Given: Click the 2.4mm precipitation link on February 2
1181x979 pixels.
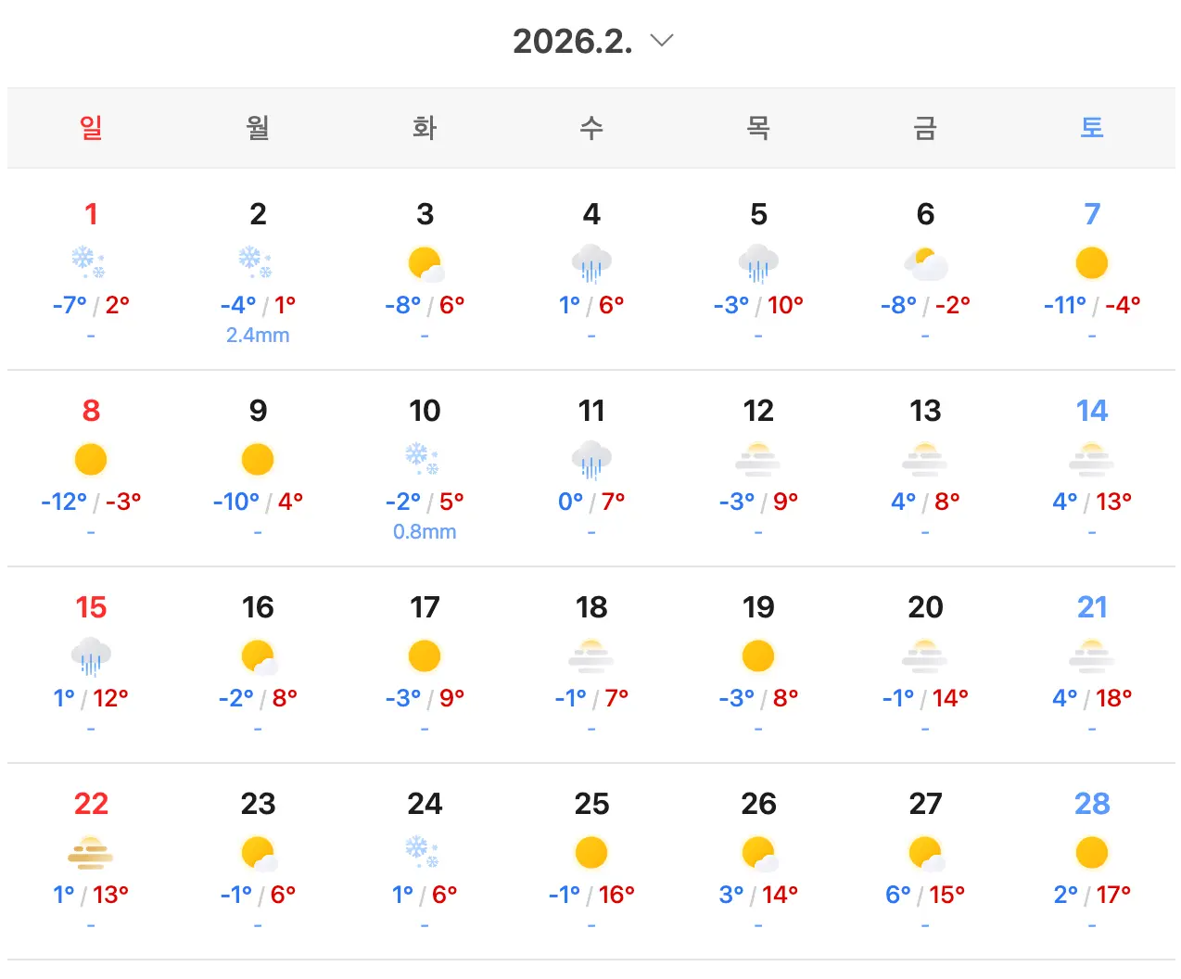Looking at the screenshot, I should (x=258, y=336).
